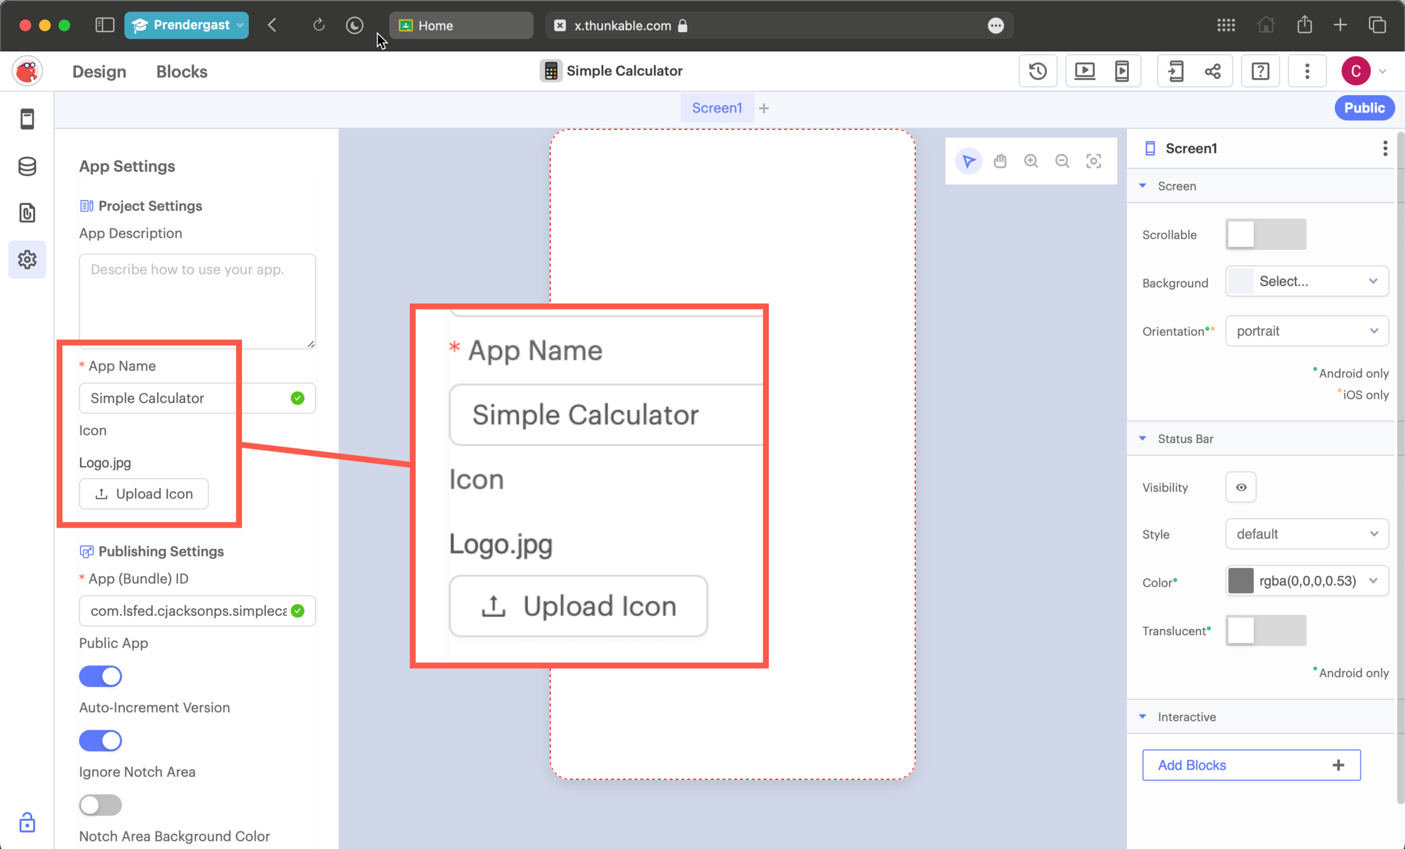Open the version history panel
The height and width of the screenshot is (849, 1405).
(x=1038, y=70)
